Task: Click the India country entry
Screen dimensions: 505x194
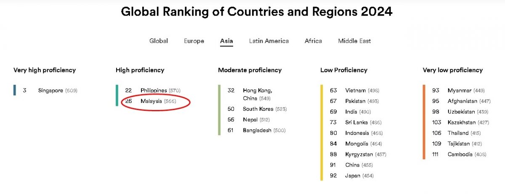Action: click(x=351, y=112)
